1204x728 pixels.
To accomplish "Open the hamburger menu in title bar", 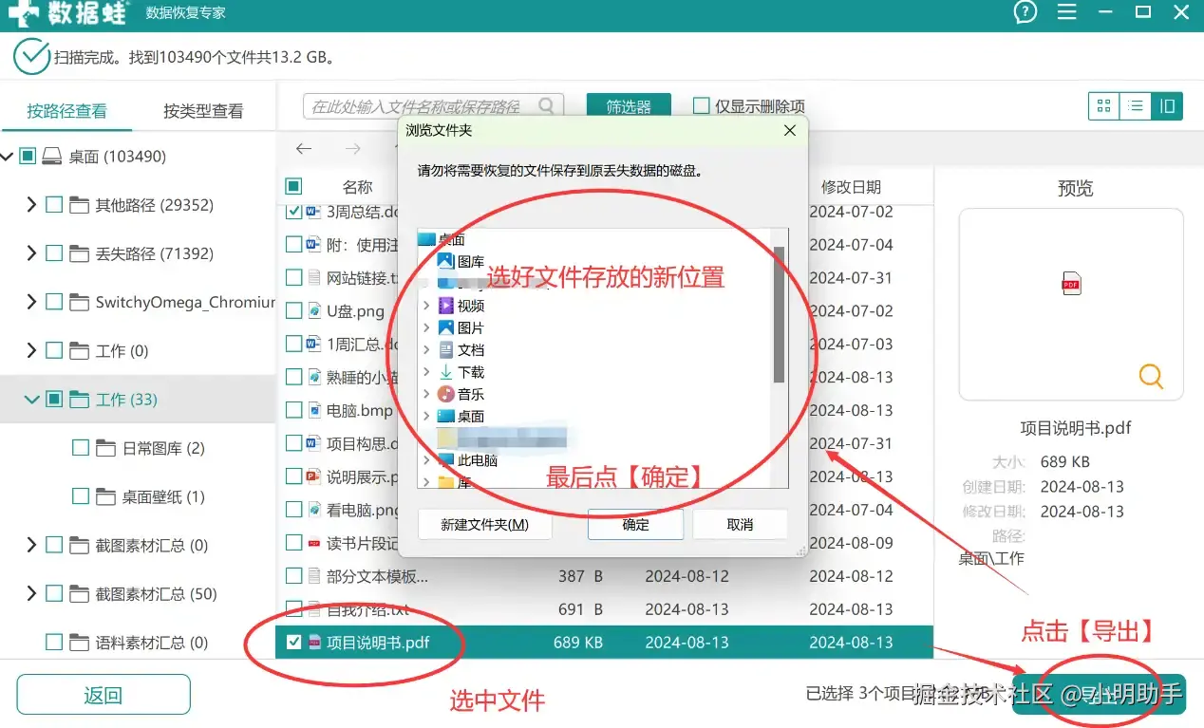I will click(x=1067, y=12).
